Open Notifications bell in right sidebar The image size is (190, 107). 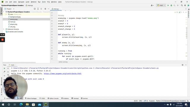(x=189, y=9)
